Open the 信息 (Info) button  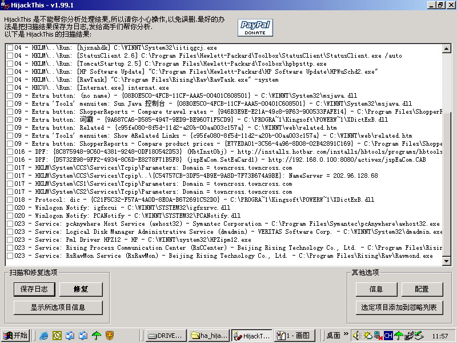(x=376, y=289)
